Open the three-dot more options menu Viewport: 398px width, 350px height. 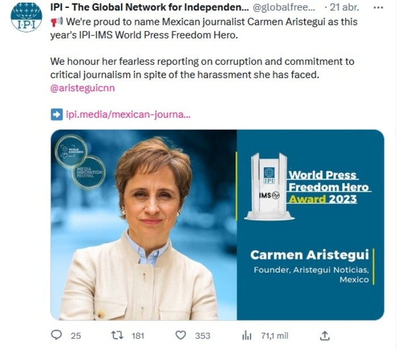(x=378, y=8)
